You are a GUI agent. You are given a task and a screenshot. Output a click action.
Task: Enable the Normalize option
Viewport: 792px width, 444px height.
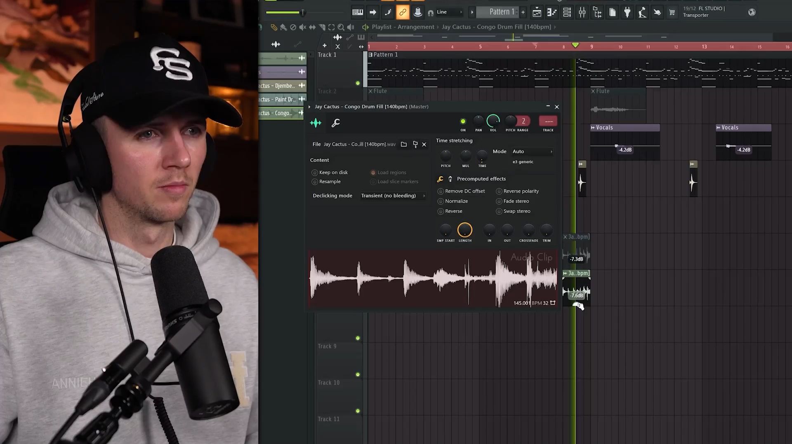[453, 201]
